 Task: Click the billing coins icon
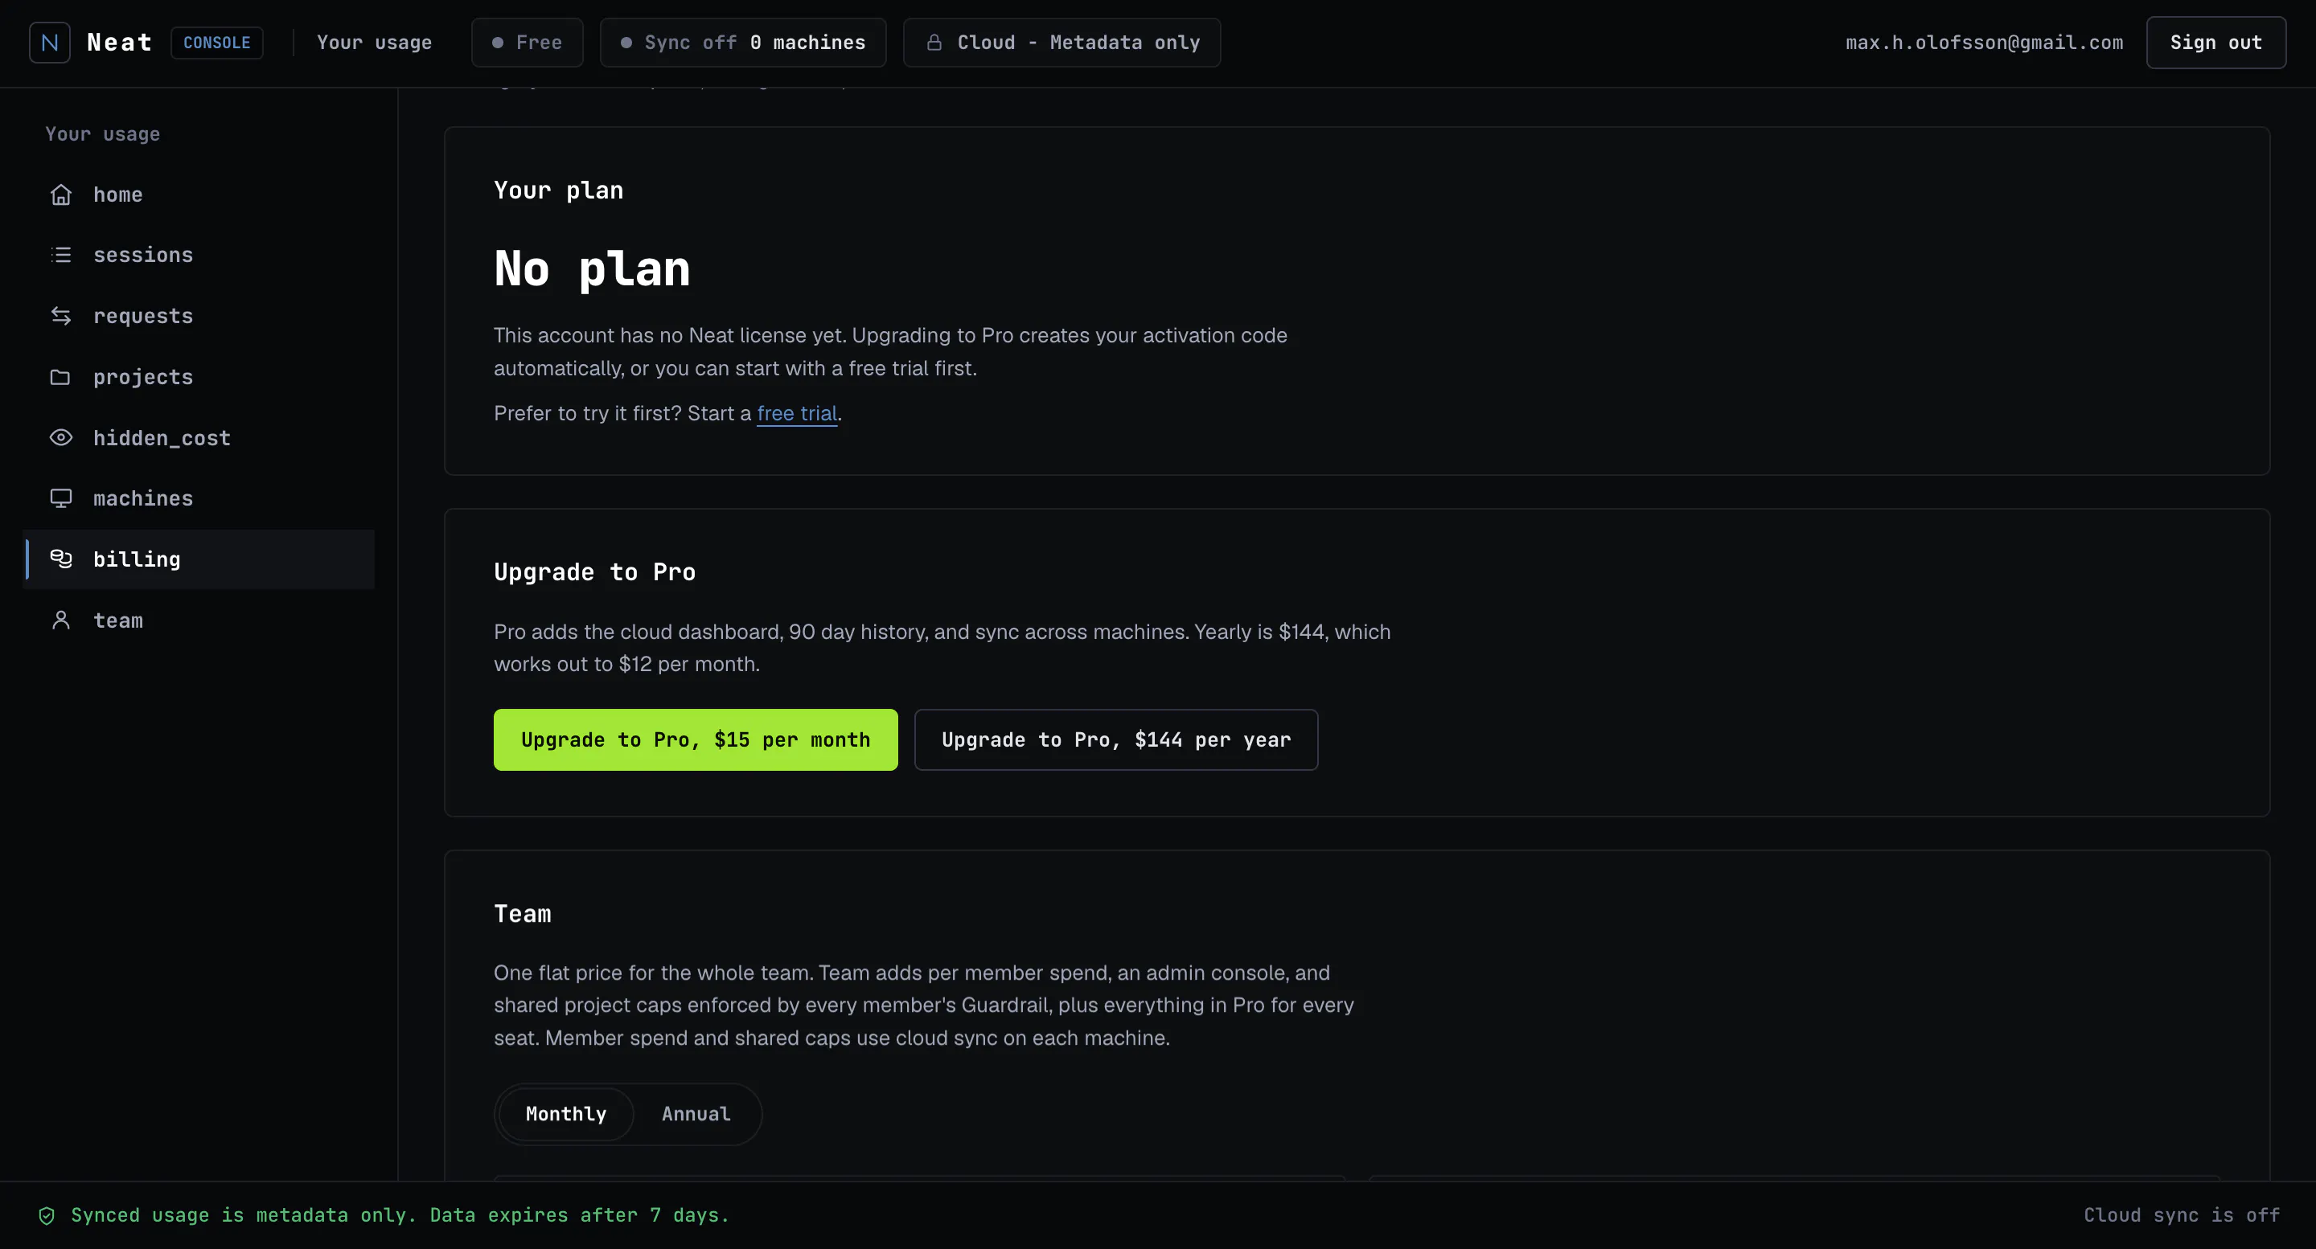[x=60, y=559]
